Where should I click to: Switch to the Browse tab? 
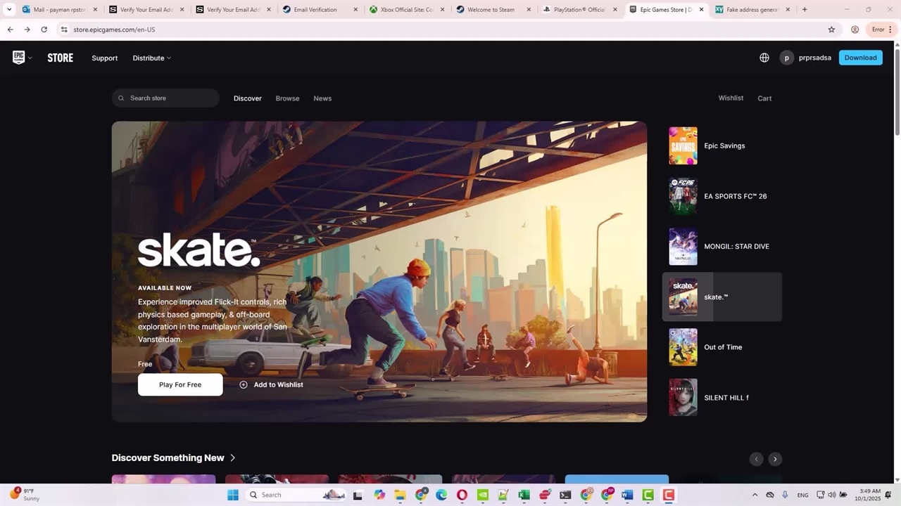(287, 98)
